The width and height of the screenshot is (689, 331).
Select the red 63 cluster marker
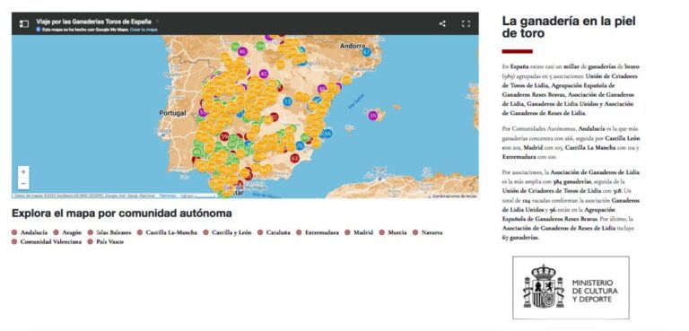tap(294, 158)
